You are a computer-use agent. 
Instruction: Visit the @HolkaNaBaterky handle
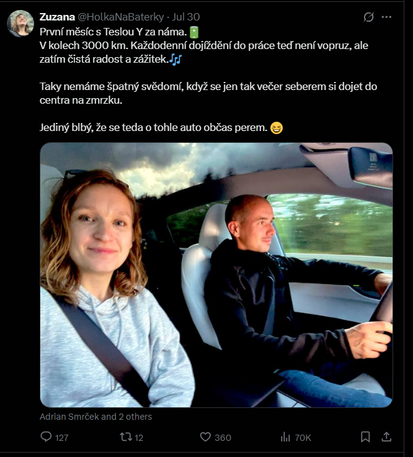120,17
